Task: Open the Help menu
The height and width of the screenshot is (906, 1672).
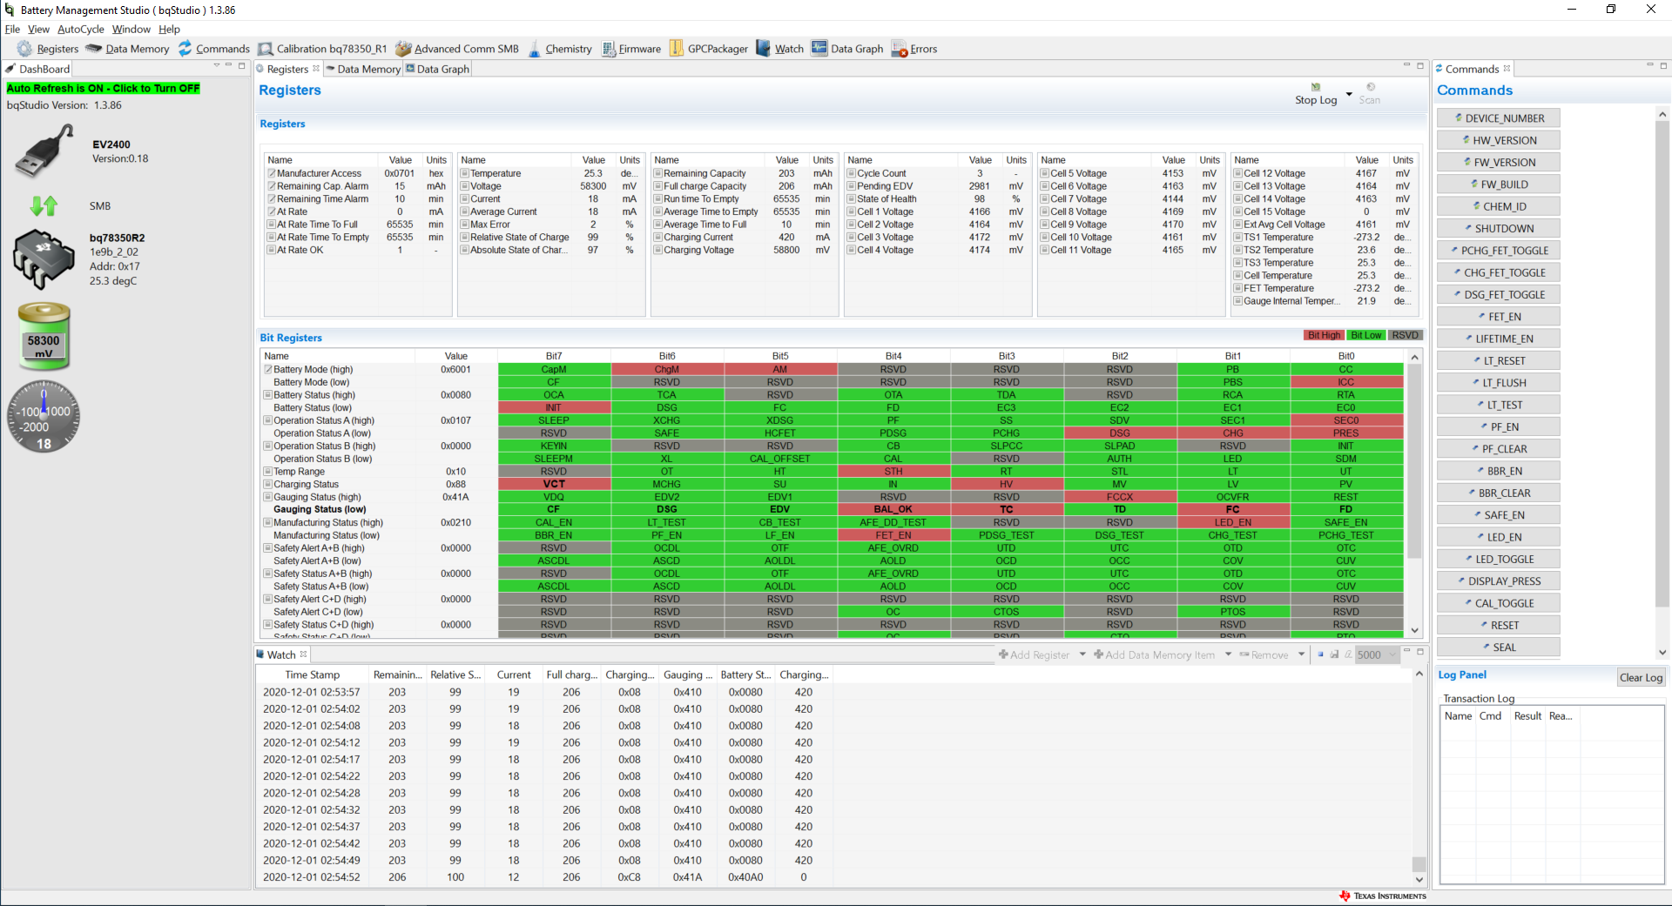Action: [x=169, y=29]
